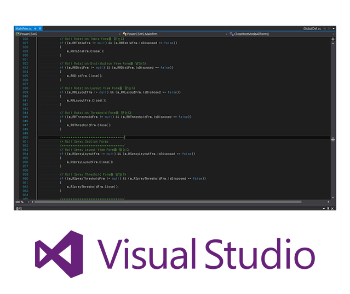Click the 'Roll Spray Layout View Form' comment
350x294 pixels.
(x=95, y=150)
